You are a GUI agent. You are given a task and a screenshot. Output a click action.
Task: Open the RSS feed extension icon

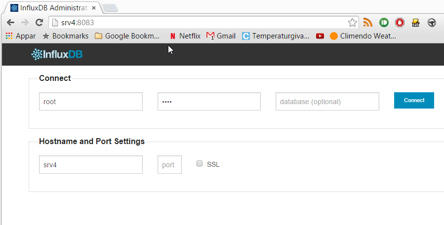tap(367, 22)
